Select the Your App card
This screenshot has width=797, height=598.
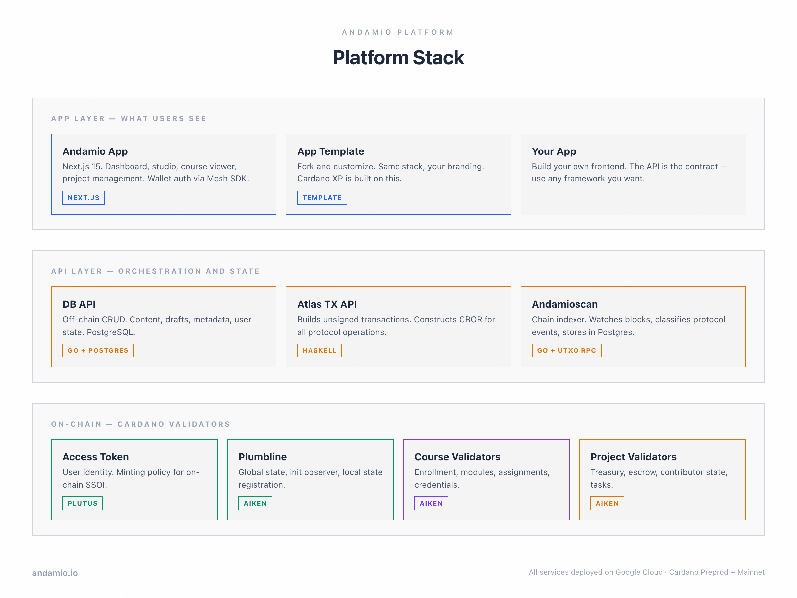633,174
